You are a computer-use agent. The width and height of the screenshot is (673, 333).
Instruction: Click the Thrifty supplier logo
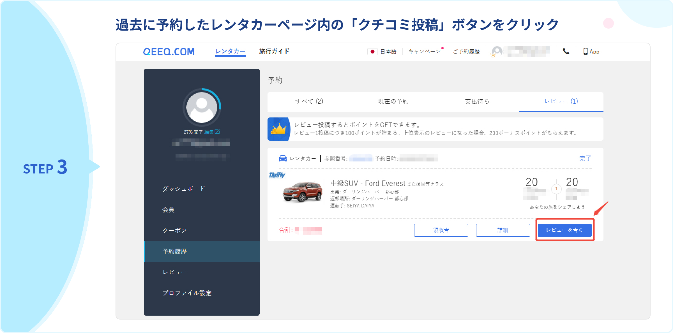(x=277, y=175)
